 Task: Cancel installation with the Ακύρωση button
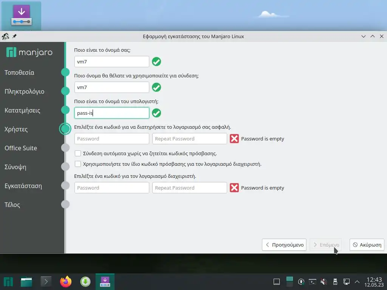[x=367, y=245]
